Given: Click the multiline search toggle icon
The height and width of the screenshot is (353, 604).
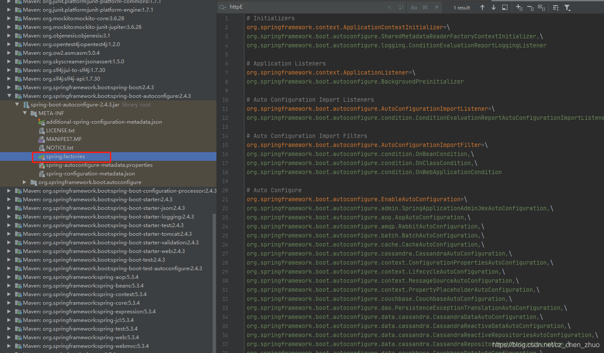Looking at the screenshot, I should tap(556, 7).
